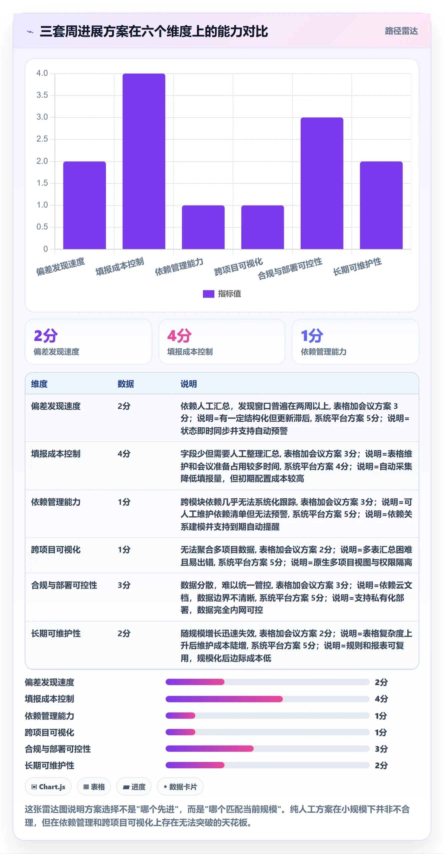Image resolution: width=444 pixels, height=854 pixels.
Task: Click the 填报成本控制 progress bar
Action: (267, 699)
